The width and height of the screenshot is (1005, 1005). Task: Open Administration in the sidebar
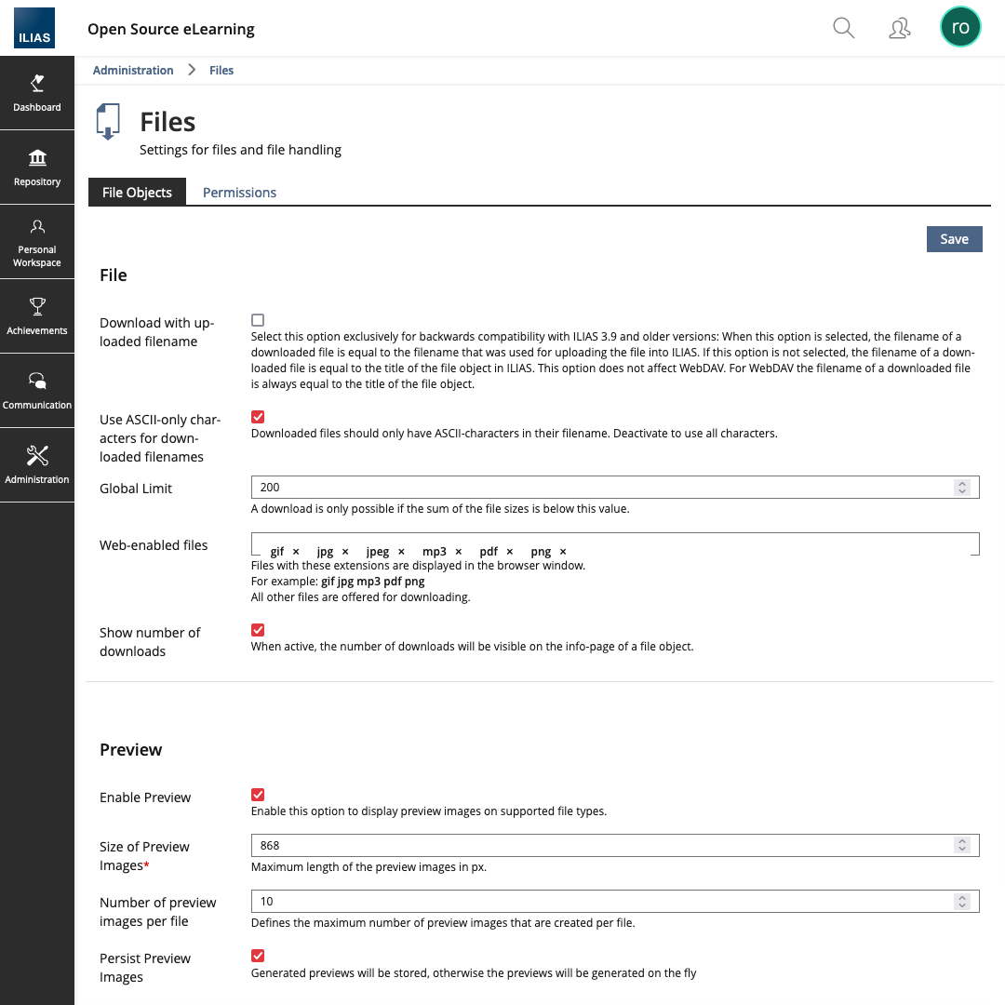(37, 464)
